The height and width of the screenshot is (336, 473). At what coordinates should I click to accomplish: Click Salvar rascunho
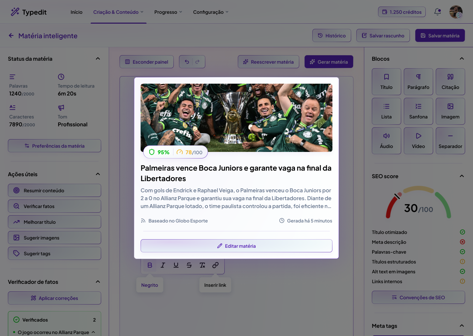click(x=383, y=35)
